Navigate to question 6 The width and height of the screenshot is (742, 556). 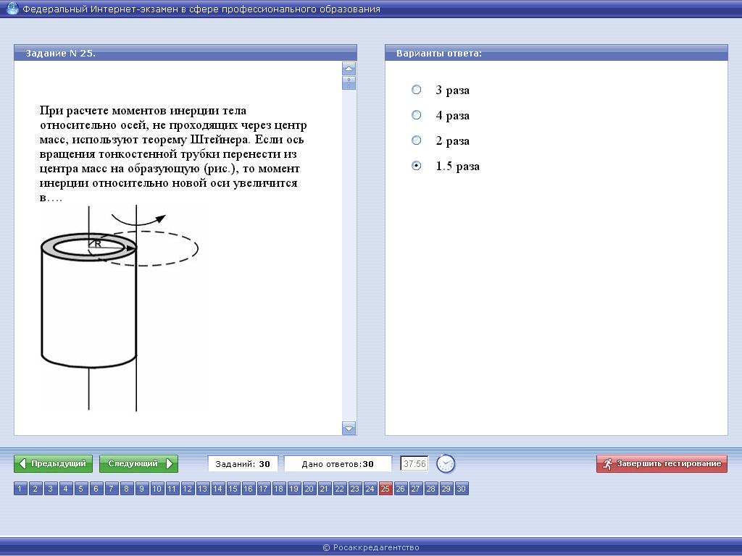pyautogui.click(x=96, y=489)
